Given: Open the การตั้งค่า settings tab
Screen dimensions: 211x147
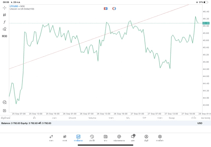Looking at the screenshot, I should [x=160, y=138].
